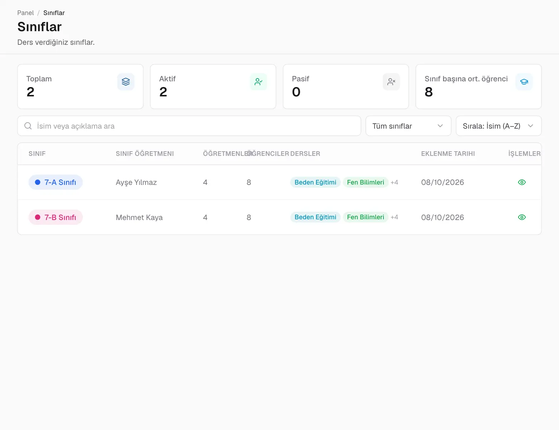The width and height of the screenshot is (559, 430).
Task: Click the SINIF ÖĞRETMENI column header
Action: click(145, 154)
